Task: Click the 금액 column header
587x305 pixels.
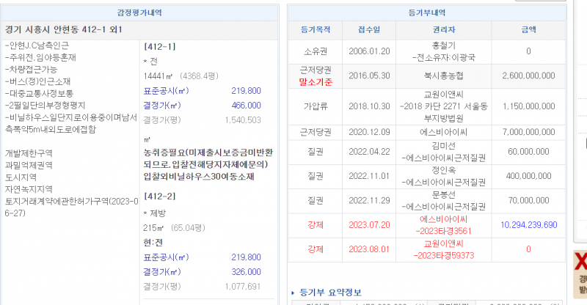Action: click(x=528, y=29)
